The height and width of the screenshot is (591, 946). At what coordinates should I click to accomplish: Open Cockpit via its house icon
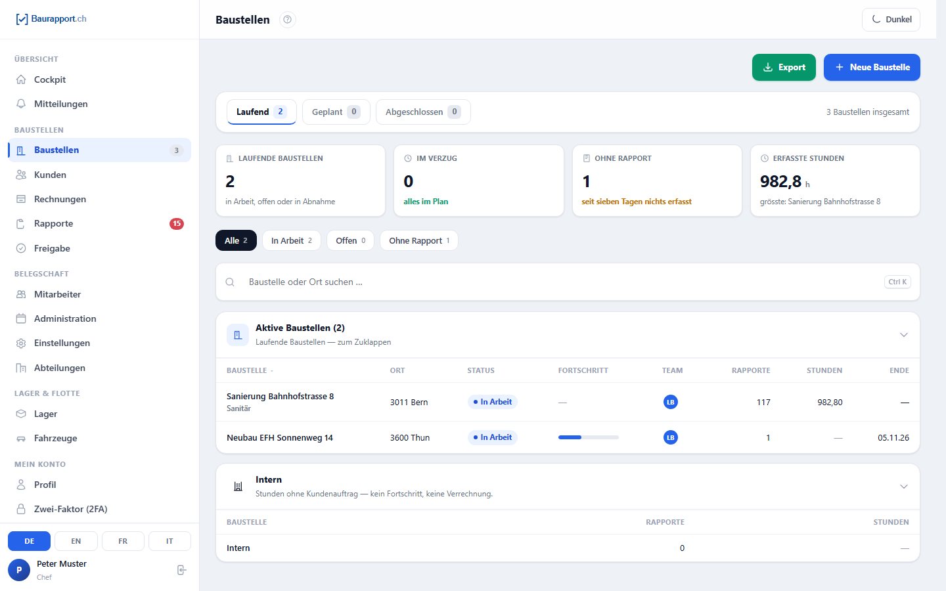tap(21, 79)
